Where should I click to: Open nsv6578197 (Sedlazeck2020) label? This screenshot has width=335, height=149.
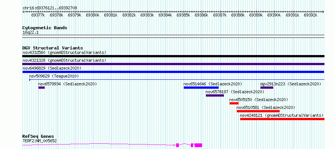(235, 92)
